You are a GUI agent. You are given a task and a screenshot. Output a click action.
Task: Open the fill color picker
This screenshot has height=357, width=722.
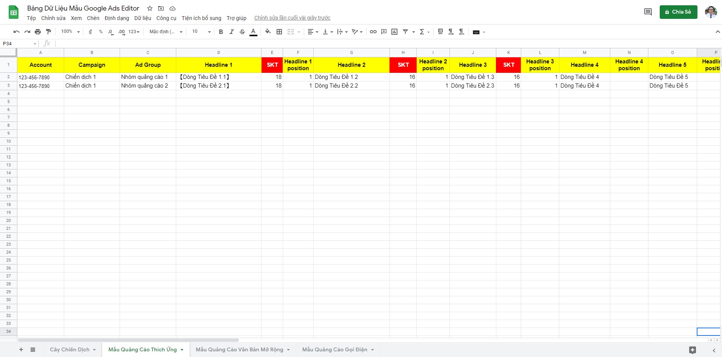coord(268,32)
